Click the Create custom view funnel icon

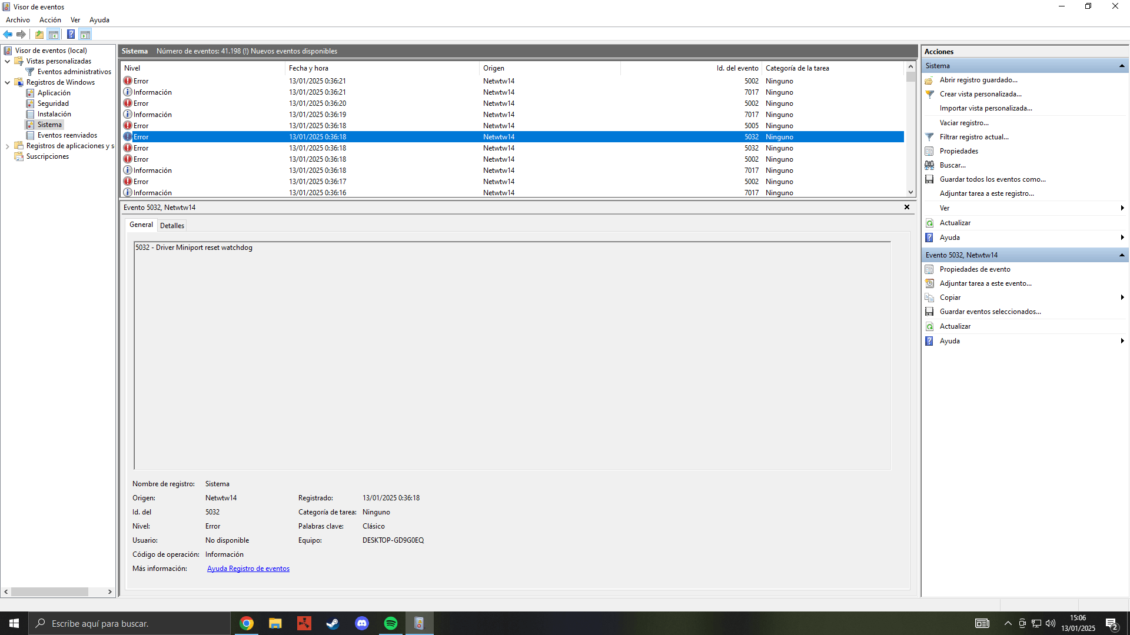pyautogui.click(x=929, y=94)
